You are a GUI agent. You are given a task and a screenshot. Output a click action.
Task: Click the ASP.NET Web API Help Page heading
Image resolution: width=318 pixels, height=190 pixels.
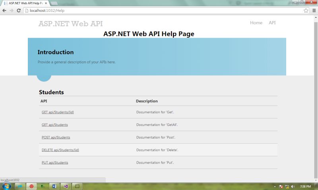click(x=149, y=34)
